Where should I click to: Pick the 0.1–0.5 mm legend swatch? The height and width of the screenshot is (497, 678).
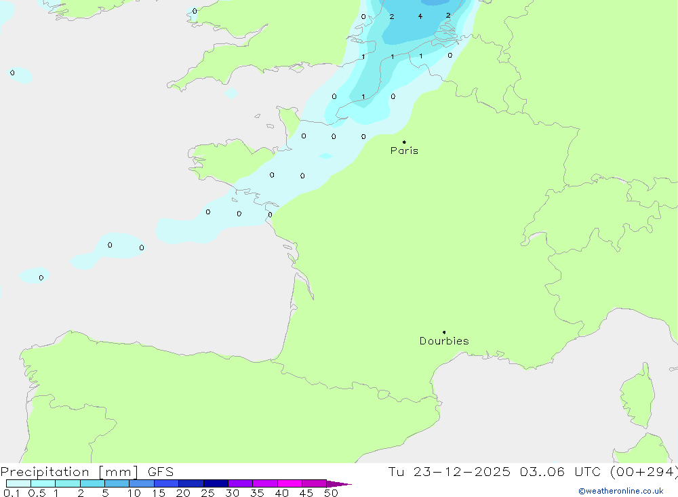point(18,483)
